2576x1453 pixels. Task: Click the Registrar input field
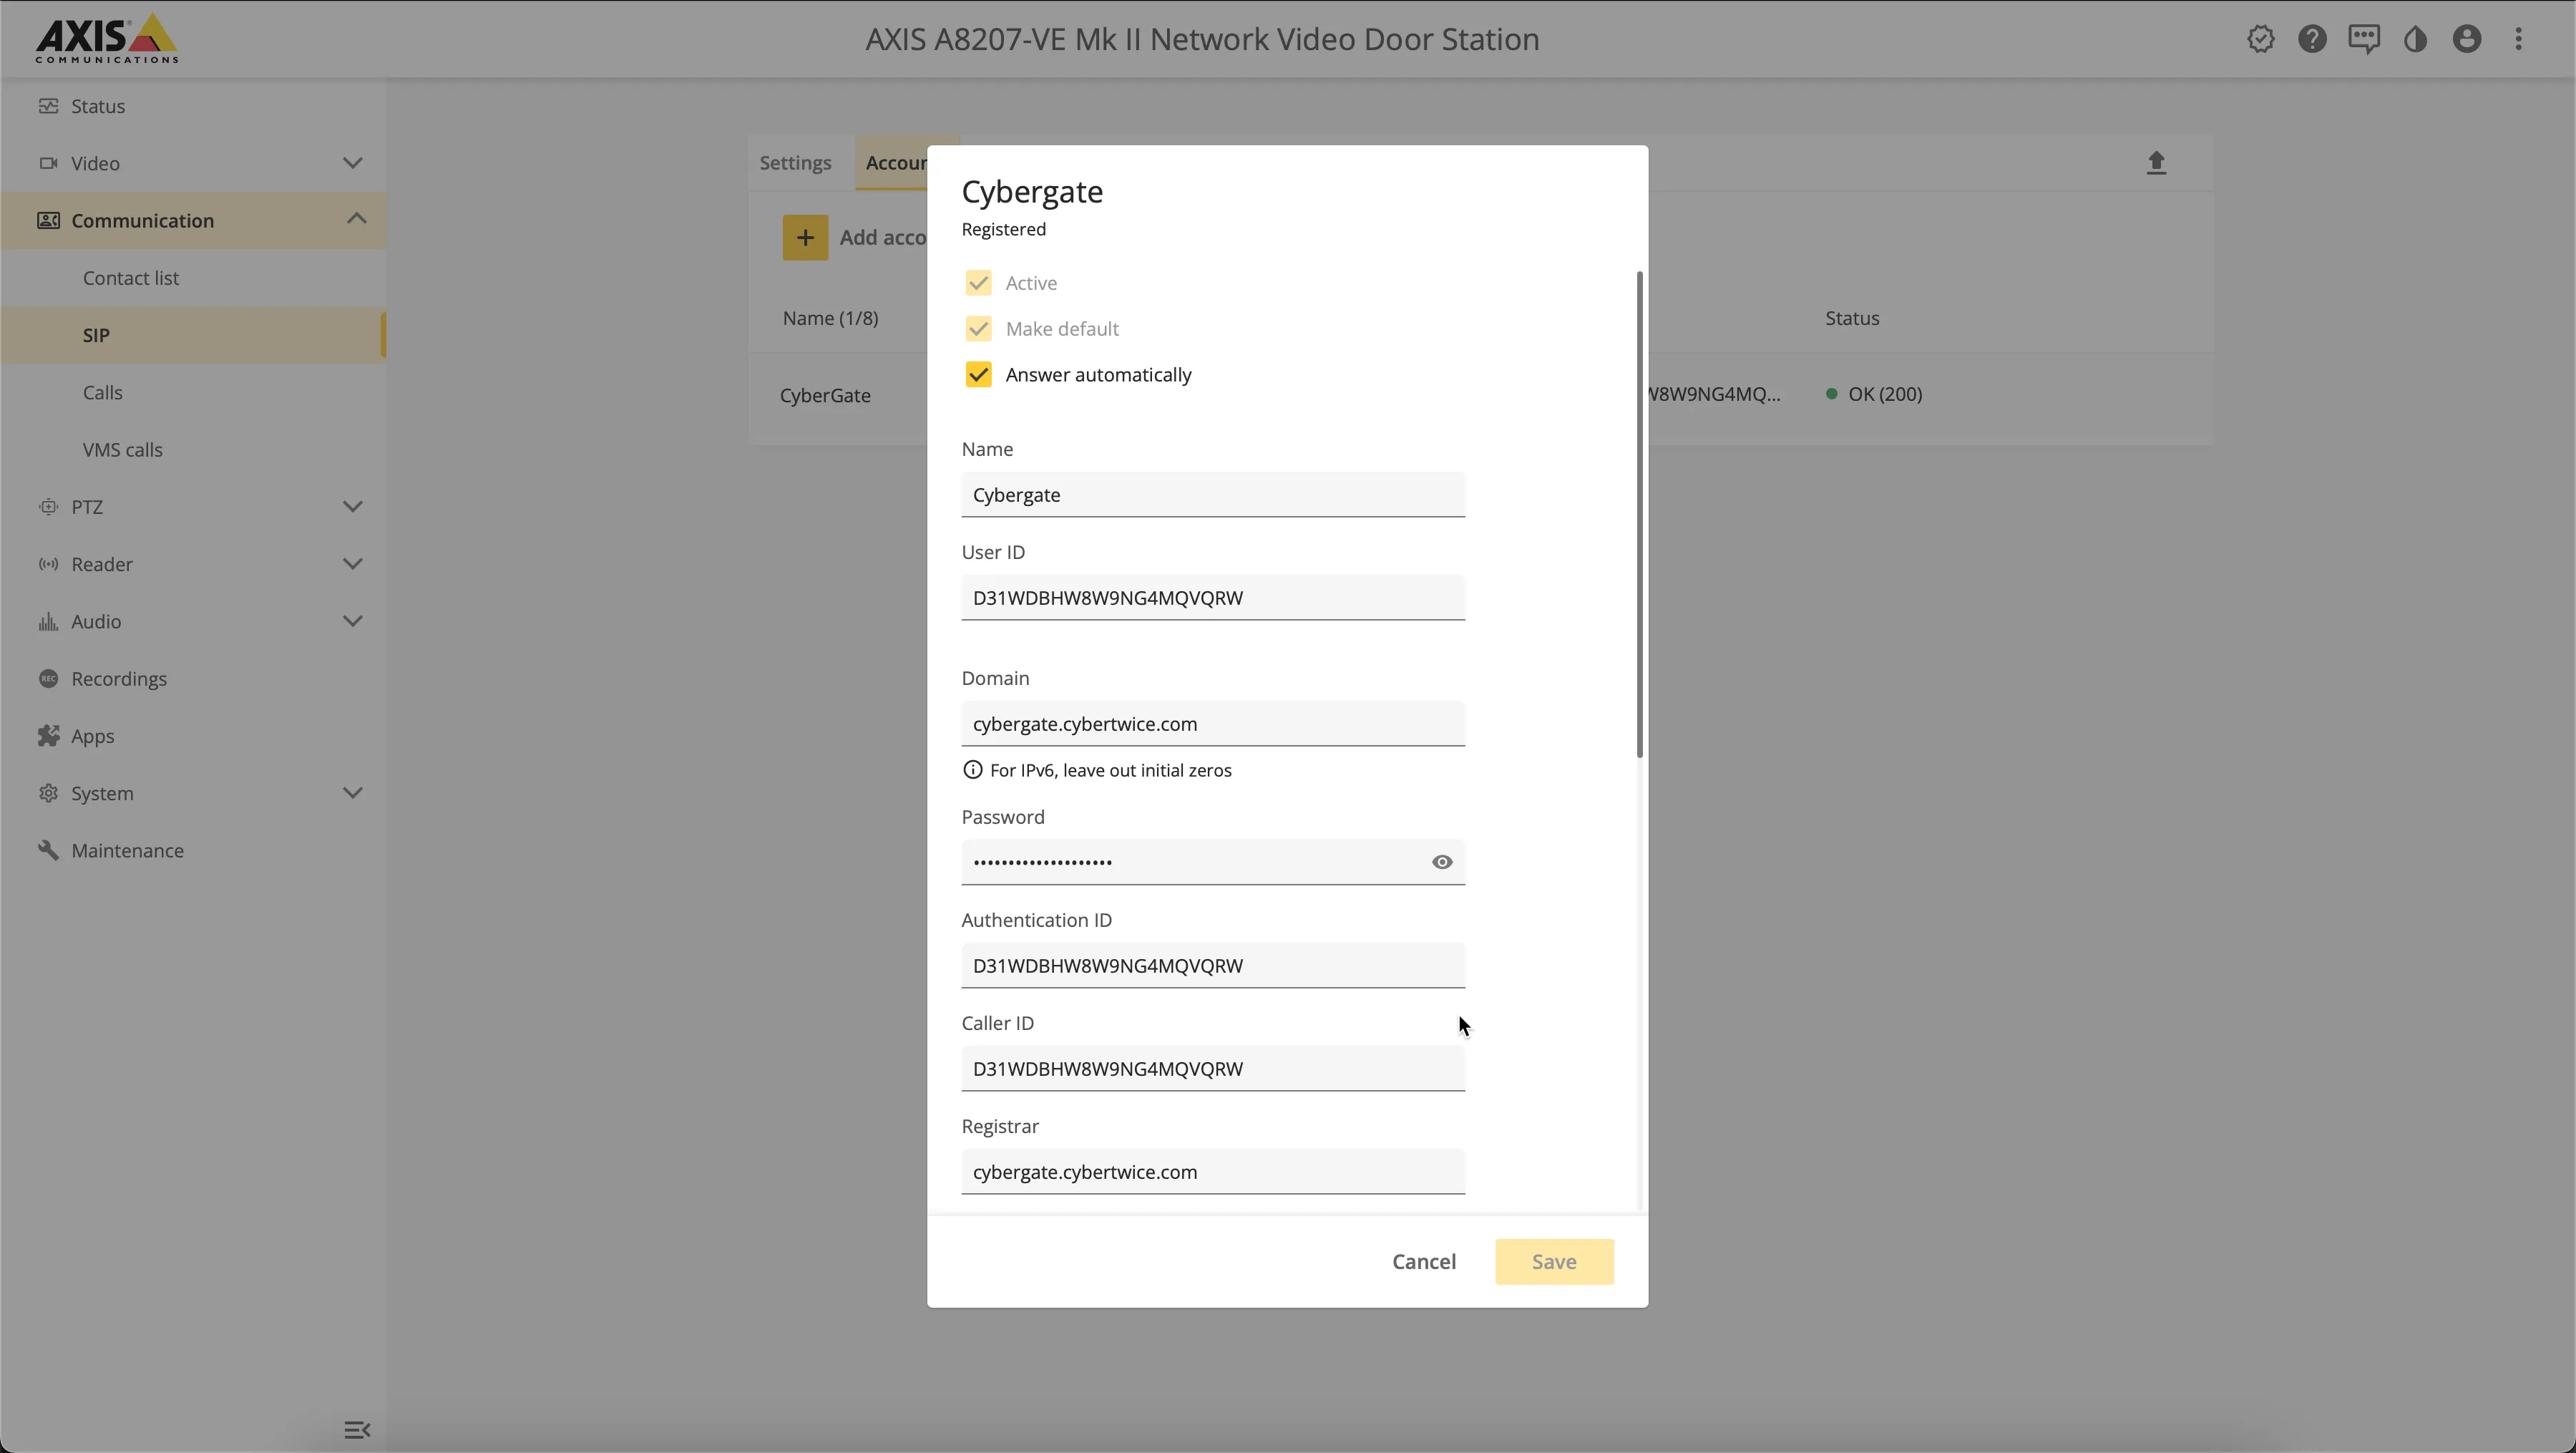(1213, 1172)
